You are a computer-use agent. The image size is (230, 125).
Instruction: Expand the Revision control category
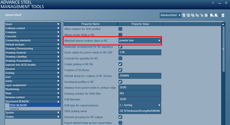click(33, 97)
